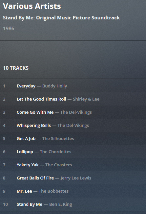The image size is (146, 214).
Task: Open artist Shirley & Lee
Action: click(x=86, y=99)
